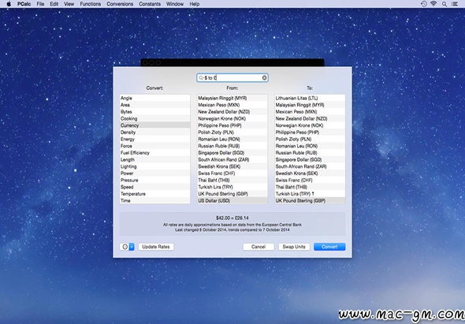Select Thai Baht (THB) in From list
The height and width of the screenshot is (324, 465).
[x=232, y=180]
